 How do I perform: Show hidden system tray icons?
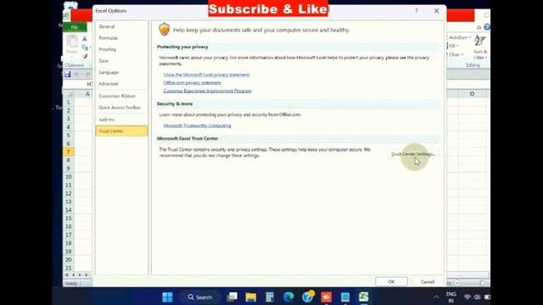coord(436,297)
